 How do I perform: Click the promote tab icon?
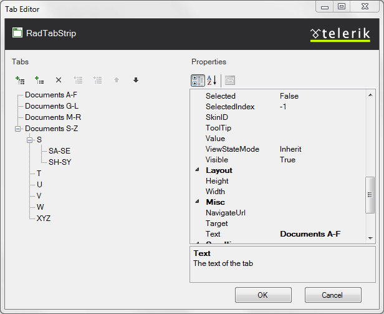tap(78, 80)
